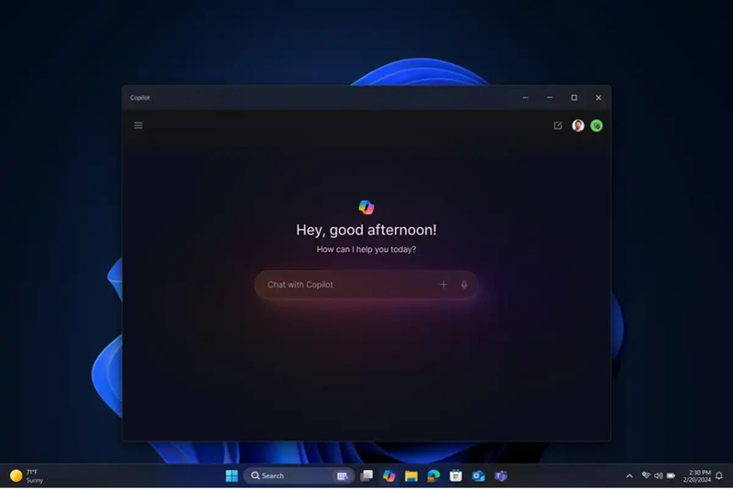This screenshot has width=733, height=490.
Task: Open Microsoft Store from the taskbar
Action: pyautogui.click(x=455, y=476)
